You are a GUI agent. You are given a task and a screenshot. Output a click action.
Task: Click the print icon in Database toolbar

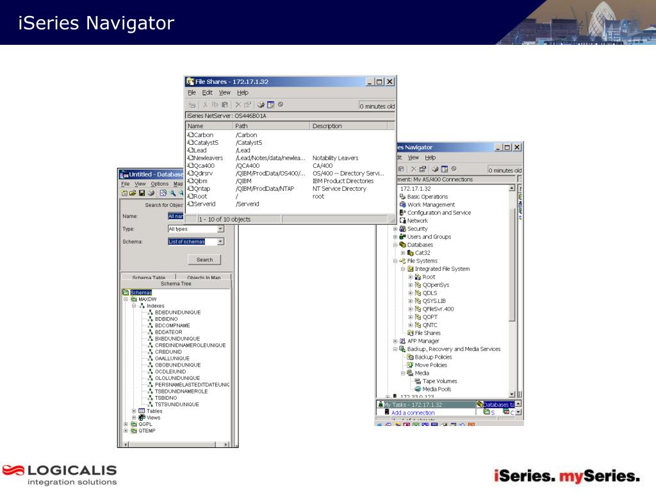151,193
